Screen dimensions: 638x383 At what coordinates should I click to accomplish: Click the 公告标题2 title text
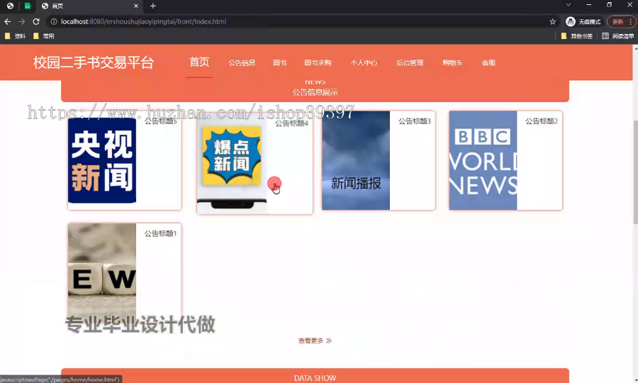tap(541, 121)
